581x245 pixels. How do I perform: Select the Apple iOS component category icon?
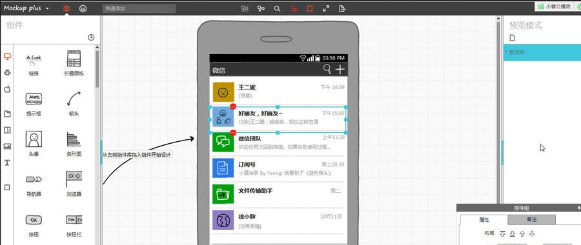pos(7,89)
